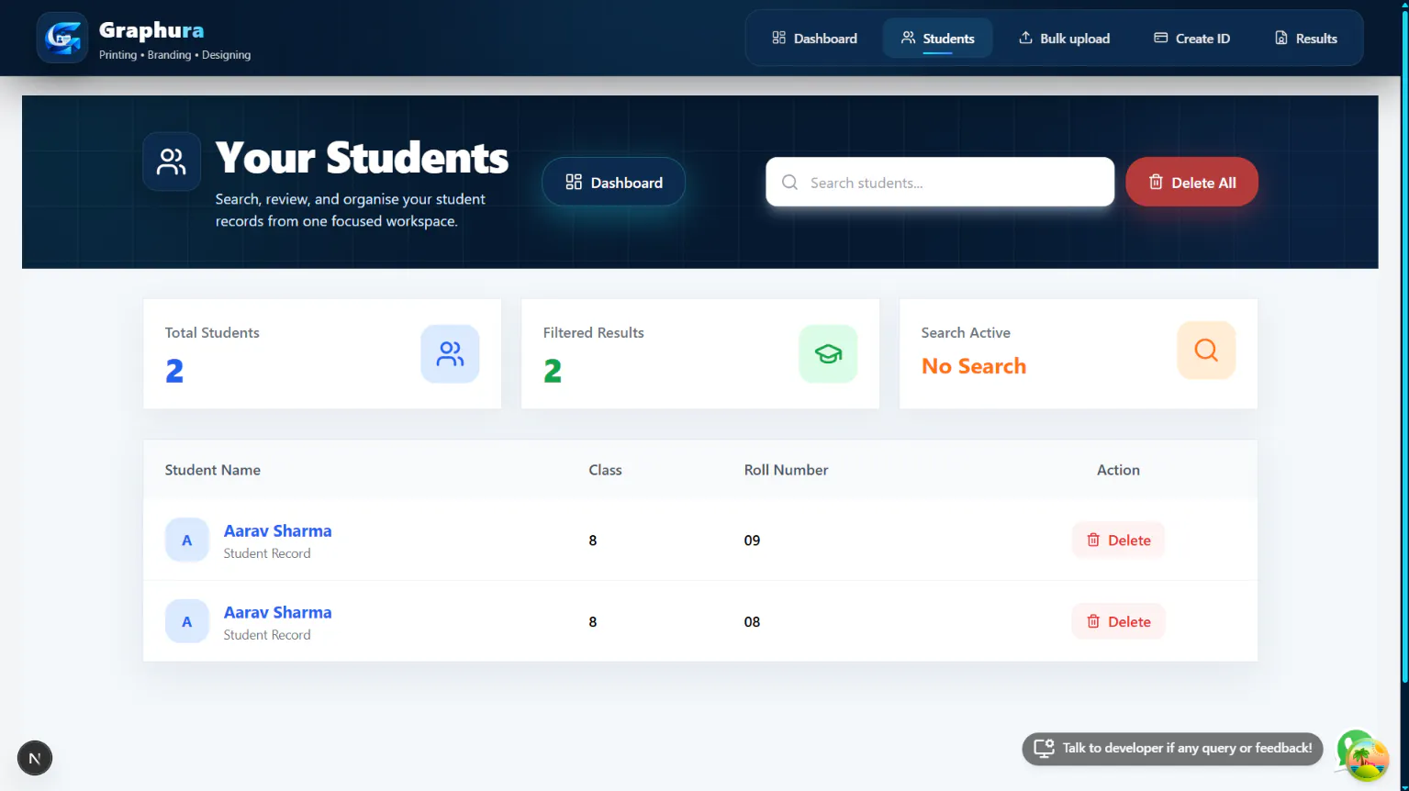Image resolution: width=1409 pixels, height=791 pixels.
Task: Go to Bulk upload tab
Action: coord(1064,39)
